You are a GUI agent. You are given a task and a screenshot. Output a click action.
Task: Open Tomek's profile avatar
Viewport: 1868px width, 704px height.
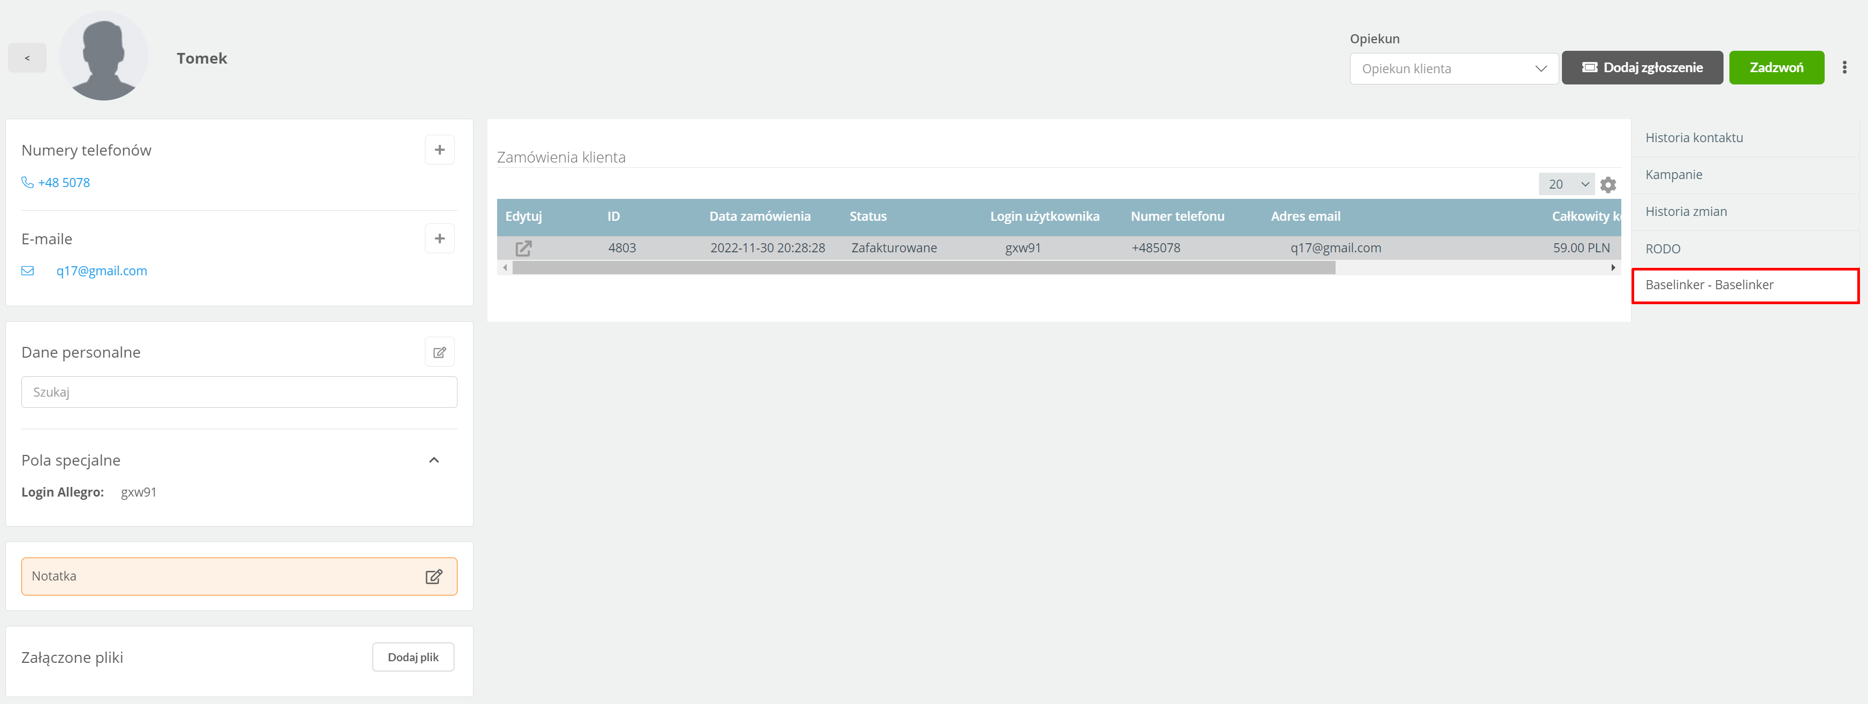[104, 56]
